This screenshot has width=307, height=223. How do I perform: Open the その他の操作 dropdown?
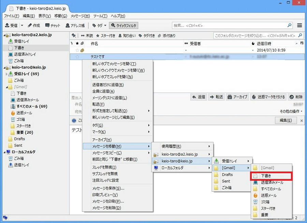coord(291,111)
